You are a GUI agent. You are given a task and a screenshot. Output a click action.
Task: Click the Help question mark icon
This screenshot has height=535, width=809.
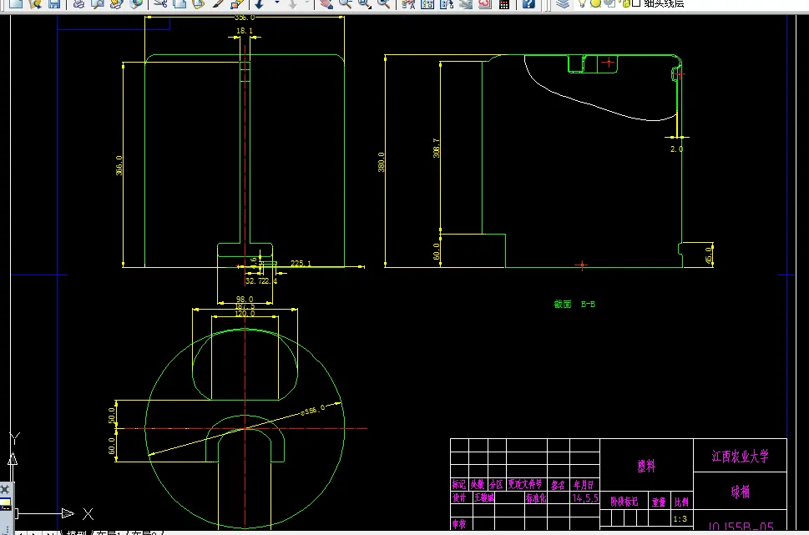[x=528, y=3]
